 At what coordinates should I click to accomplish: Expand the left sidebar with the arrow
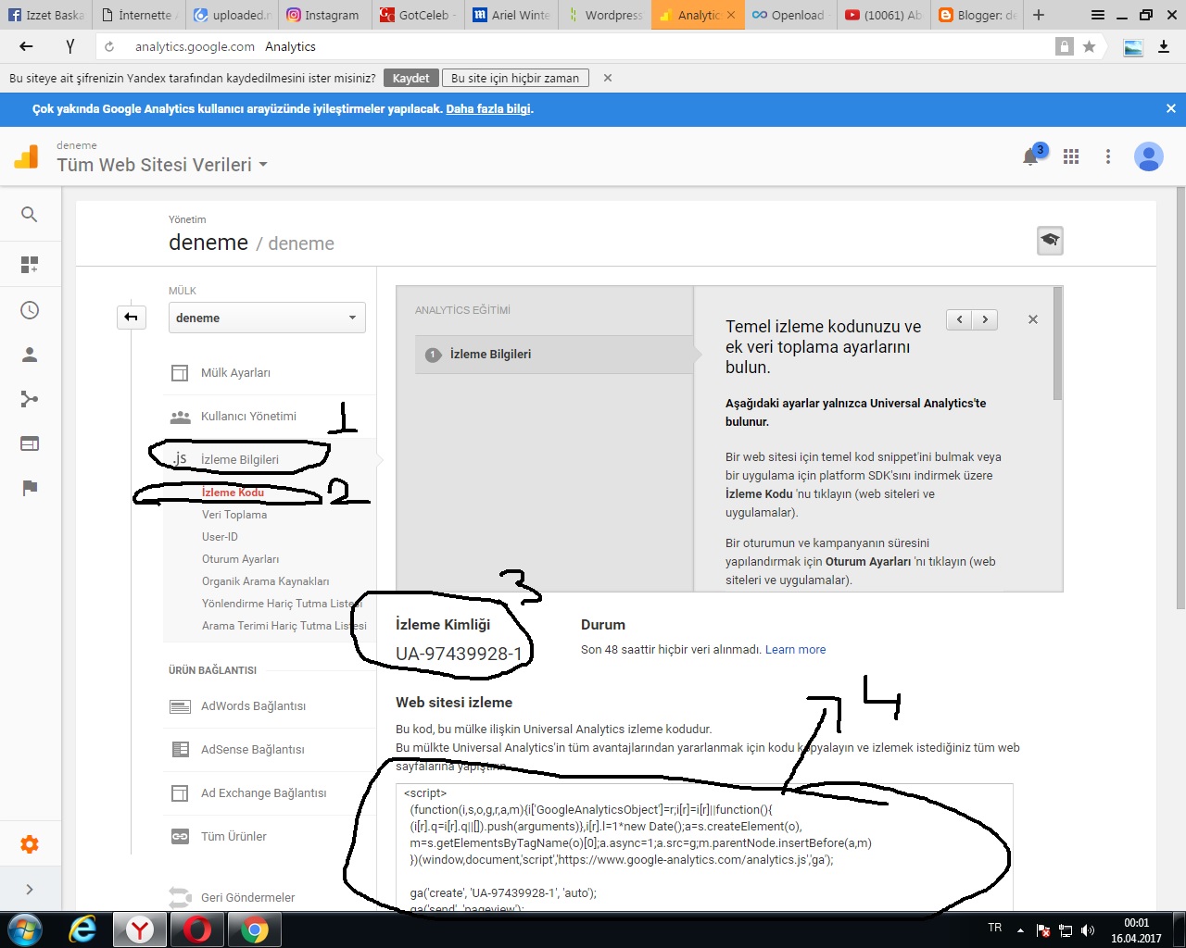click(x=30, y=890)
